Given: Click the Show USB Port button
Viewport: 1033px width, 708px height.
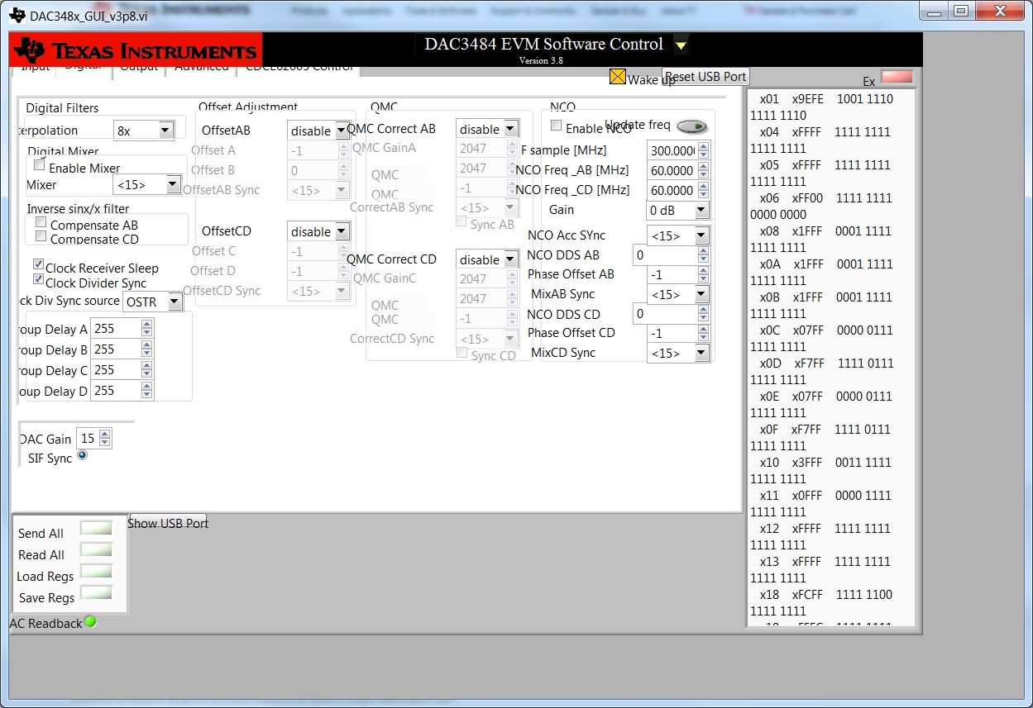Looking at the screenshot, I should pyautogui.click(x=167, y=523).
